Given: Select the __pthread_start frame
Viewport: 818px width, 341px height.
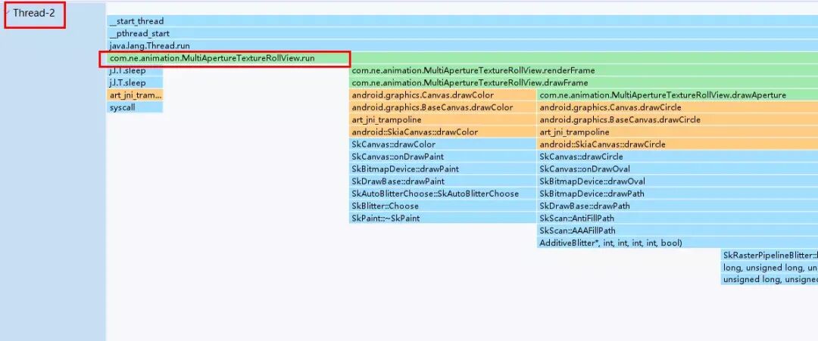Looking at the screenshot, I should point(462,34).
